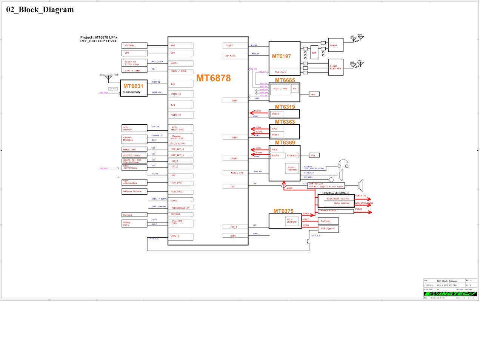Viewport: 483px width, 342px height.
Task: Select the LNA block
Action: [x=314, y=53]
